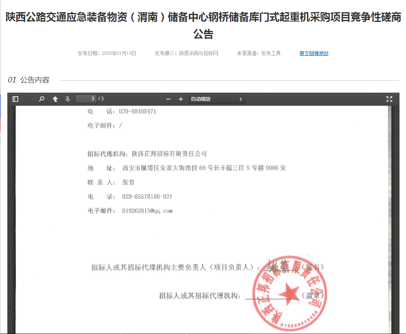
Task: Click the next page down arrow
Action: pos(68,99)
